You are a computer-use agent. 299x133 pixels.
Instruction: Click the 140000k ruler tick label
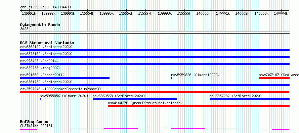click(x=203, y=13)
